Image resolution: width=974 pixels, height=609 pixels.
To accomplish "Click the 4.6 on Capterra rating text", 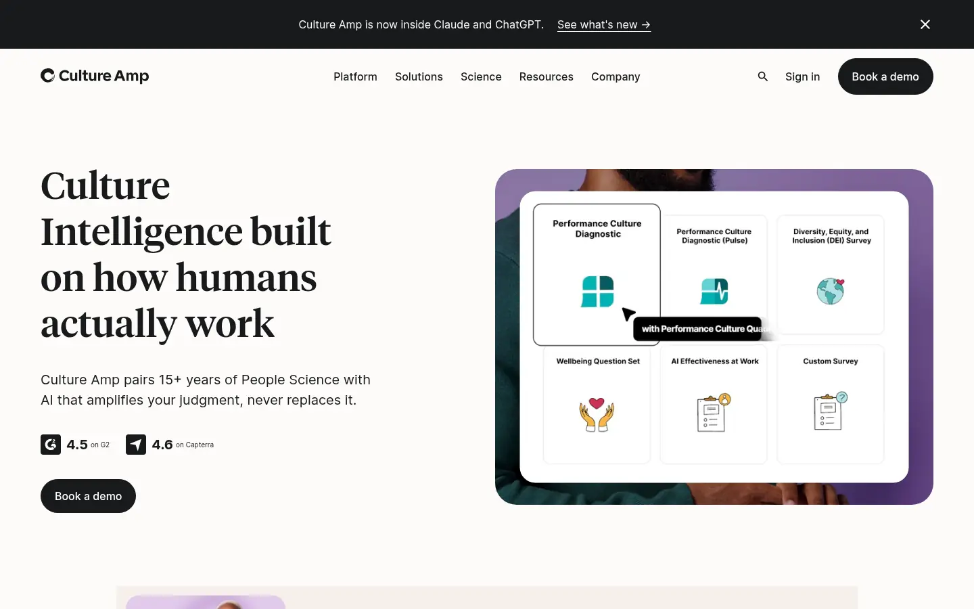I will pyautogui.click(x=183, y=445).
